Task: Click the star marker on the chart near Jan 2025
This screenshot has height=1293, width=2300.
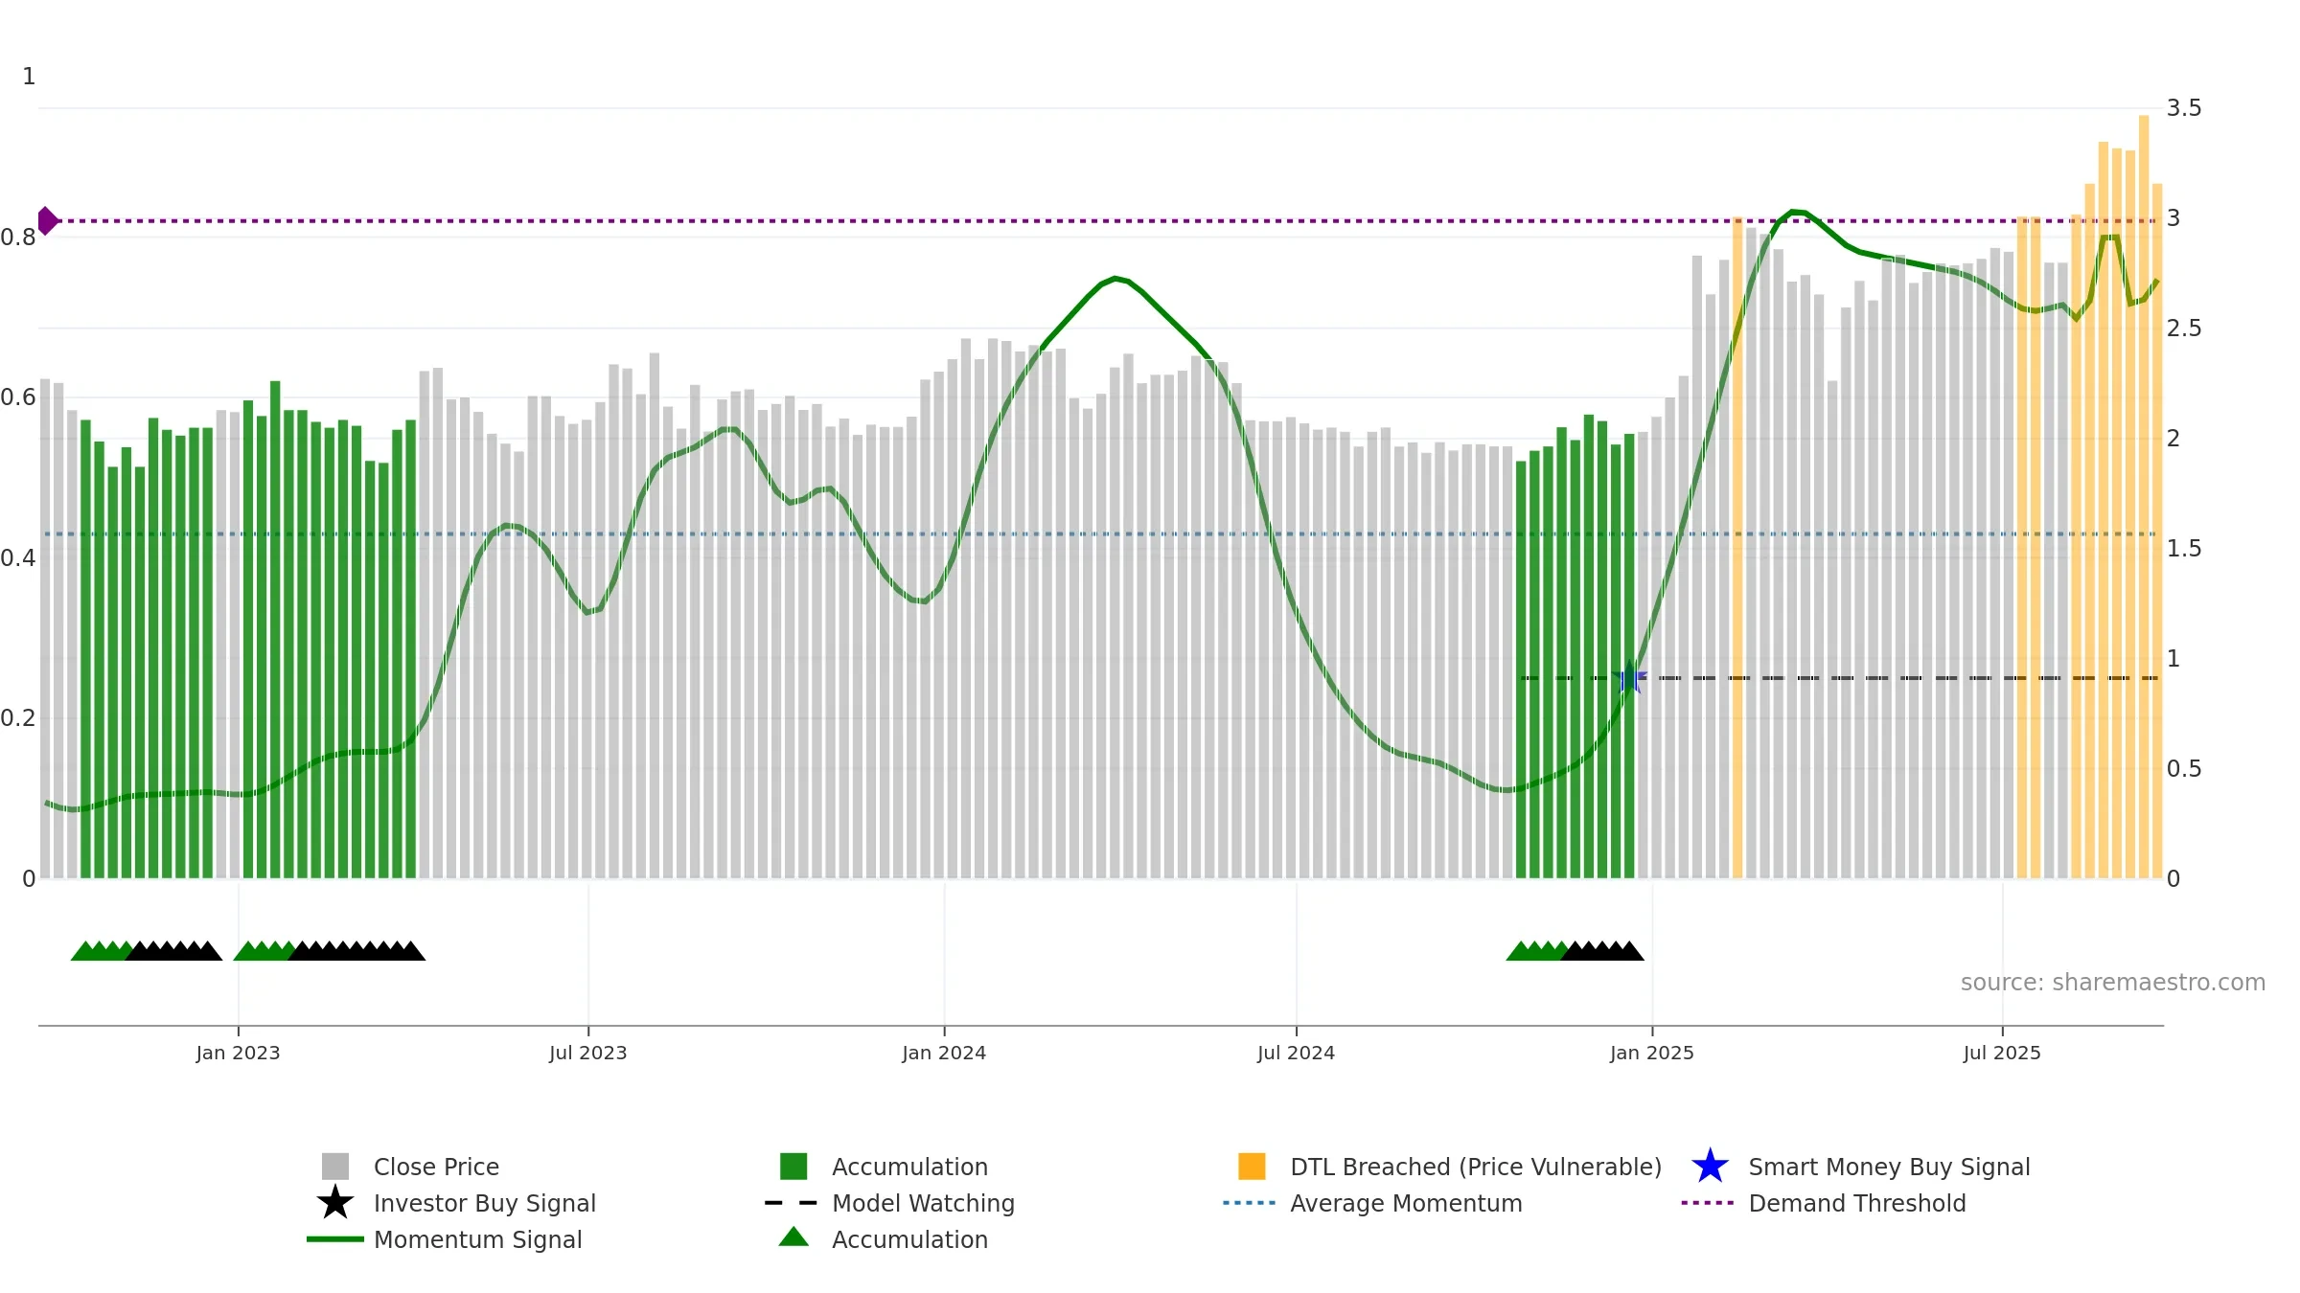Action: coord(1629,678)
